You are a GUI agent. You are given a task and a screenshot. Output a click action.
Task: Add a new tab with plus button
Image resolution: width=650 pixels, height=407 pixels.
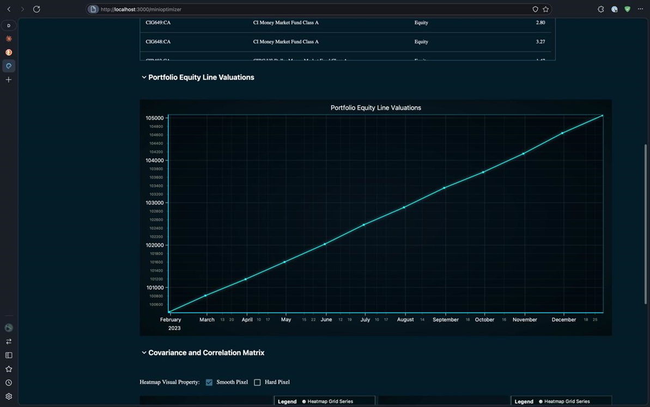(x=9, y=80)
